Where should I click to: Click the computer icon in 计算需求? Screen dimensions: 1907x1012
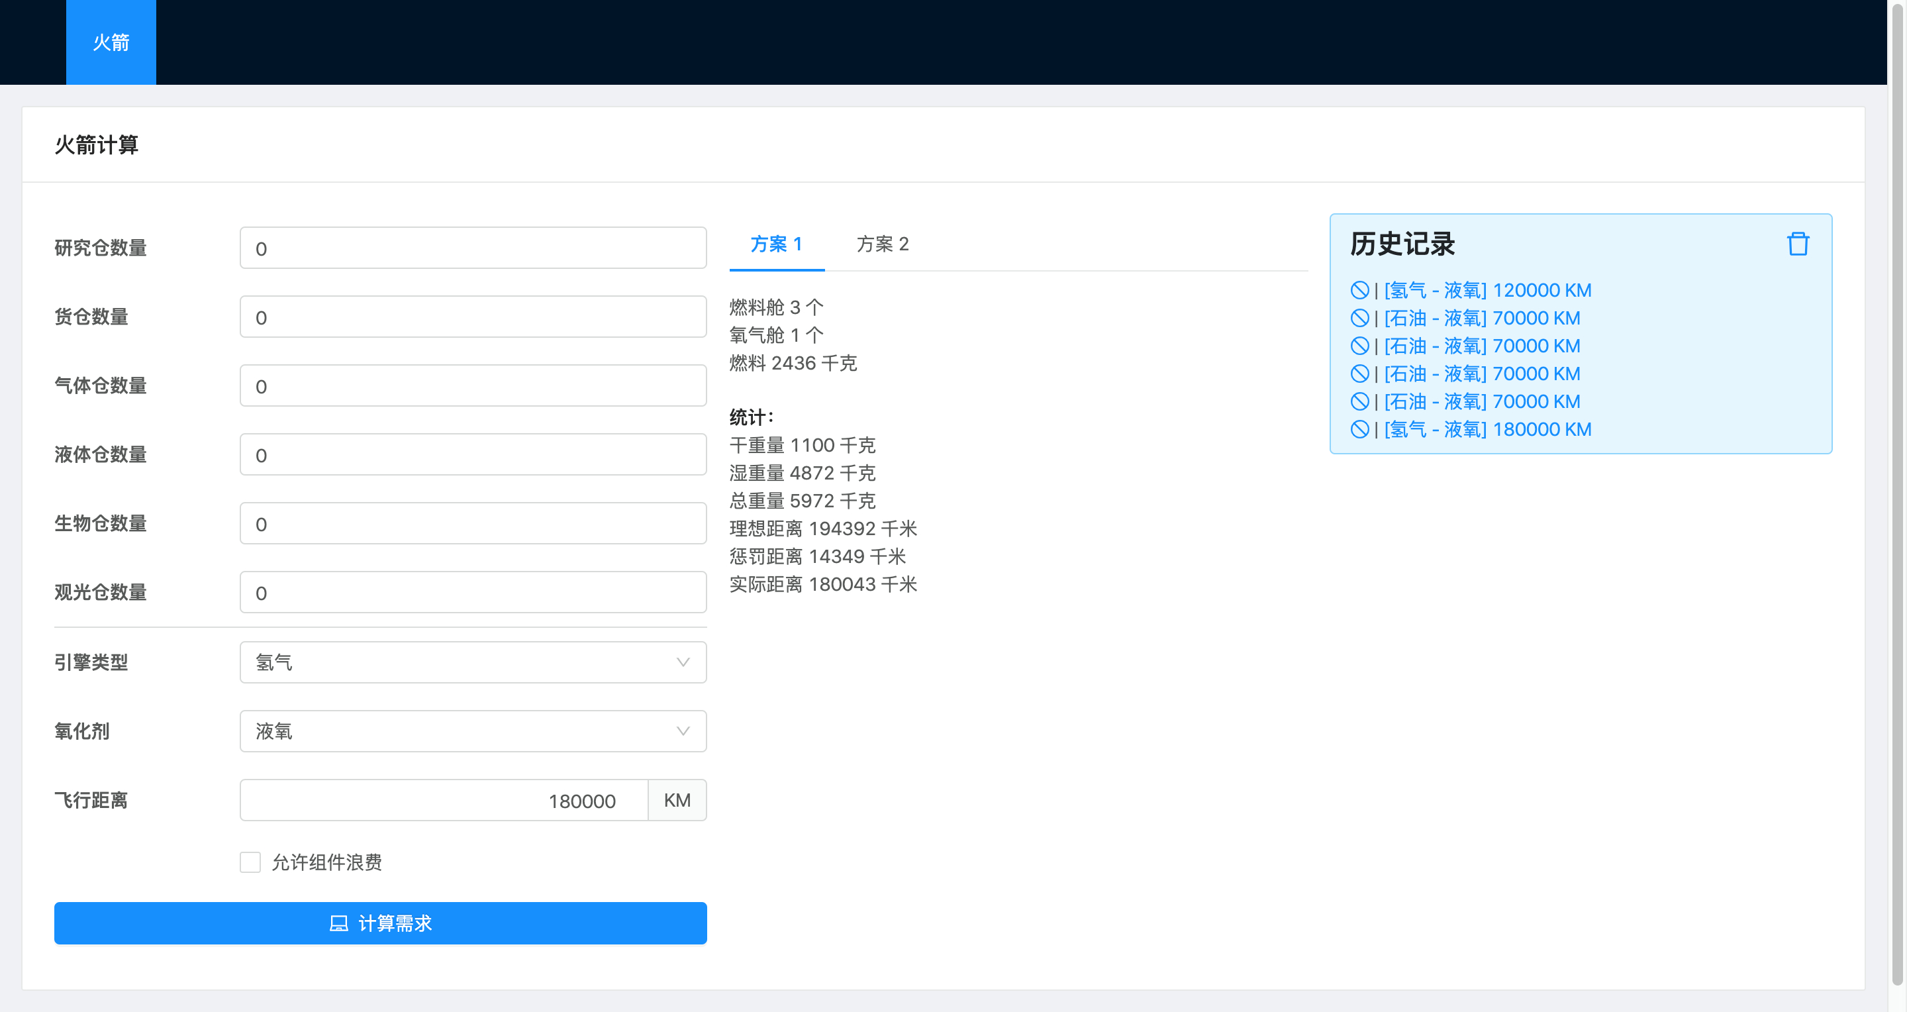pos(338,923)
